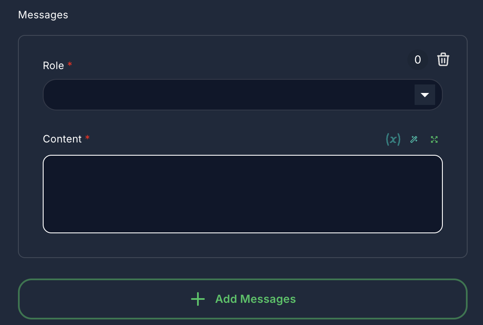The image size is (483, 325).
Task: Focus the Content label text
Action: coord(62,139)
